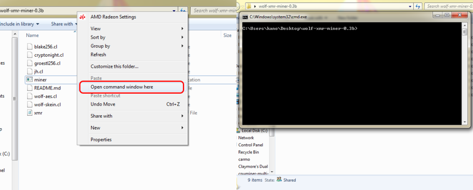Expand the Sort by submenu arrow

(182, 37)
